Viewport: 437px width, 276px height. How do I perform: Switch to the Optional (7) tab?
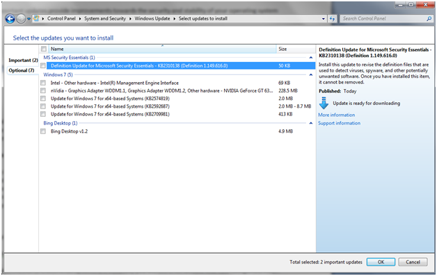tap(22, 70)
